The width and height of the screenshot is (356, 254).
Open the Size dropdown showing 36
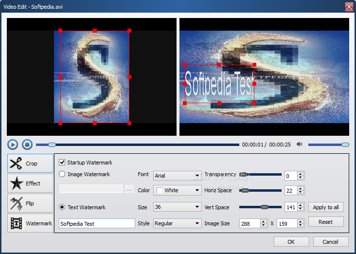(x=178, y=207)
